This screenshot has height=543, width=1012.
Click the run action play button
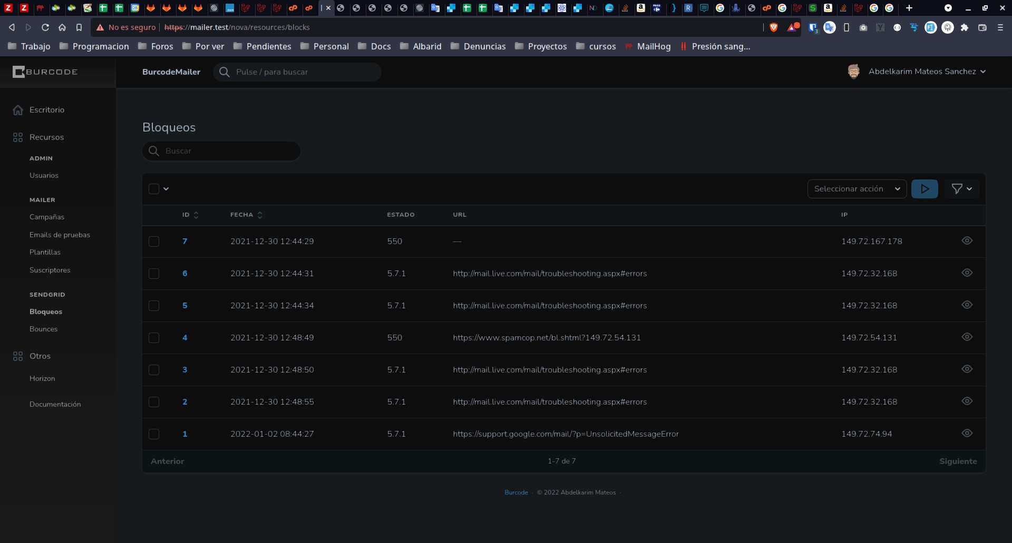(x=925, y=189)
